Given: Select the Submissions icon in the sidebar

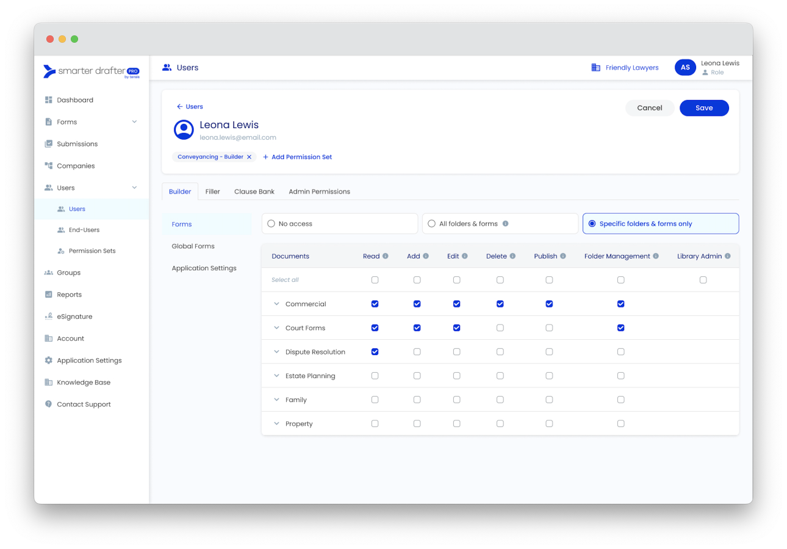Looking at the screenshot, I should 49,143.
